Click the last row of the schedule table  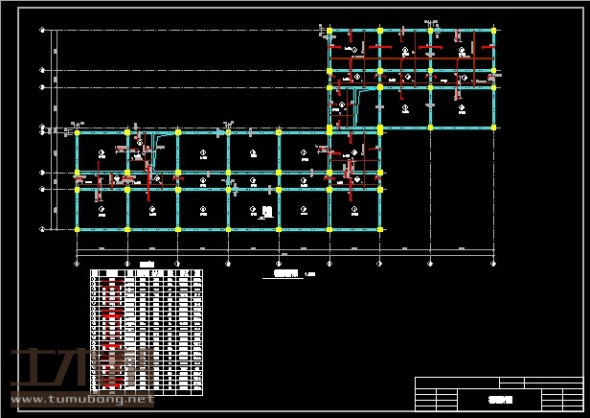[x=146, y=391]
